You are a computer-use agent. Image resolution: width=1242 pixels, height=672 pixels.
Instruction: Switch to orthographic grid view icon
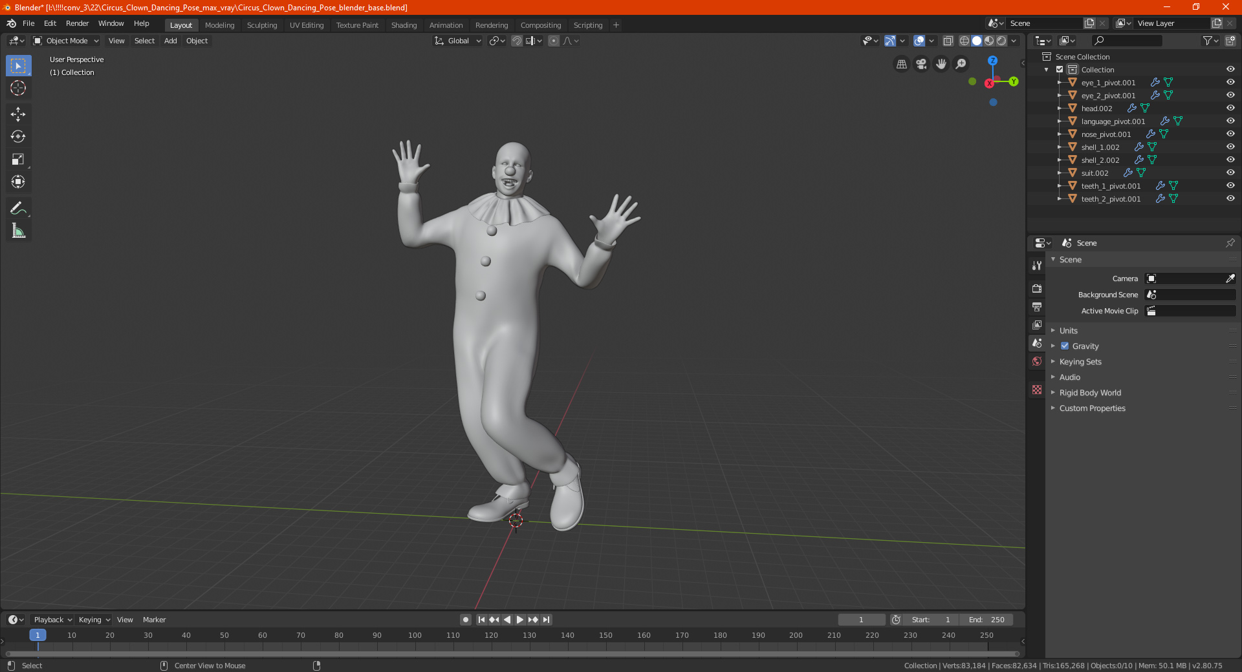901,64
